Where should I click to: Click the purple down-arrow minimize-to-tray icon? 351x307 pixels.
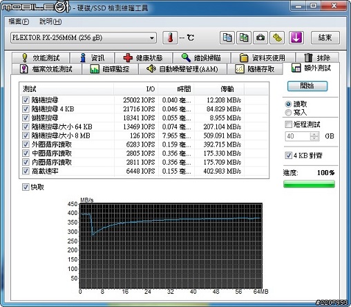point(296,37)
